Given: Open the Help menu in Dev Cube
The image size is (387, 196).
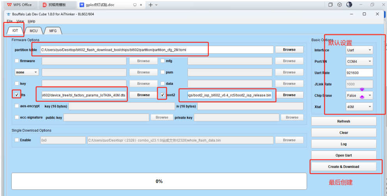Looking at the screenshot, I should (31, 21).
